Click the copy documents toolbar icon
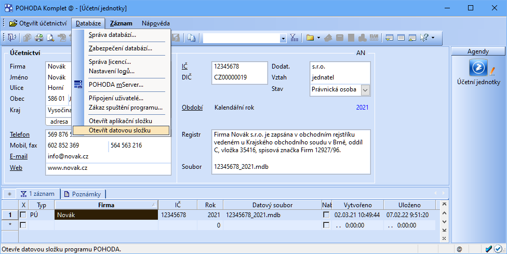Viewport: 507px width, 254px height. 27,38
